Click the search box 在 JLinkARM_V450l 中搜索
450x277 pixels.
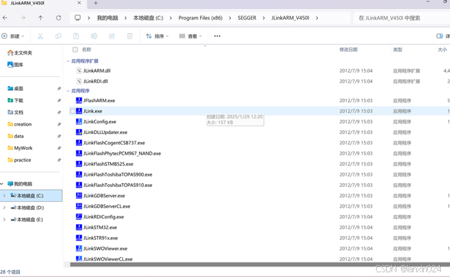point(402,18)
